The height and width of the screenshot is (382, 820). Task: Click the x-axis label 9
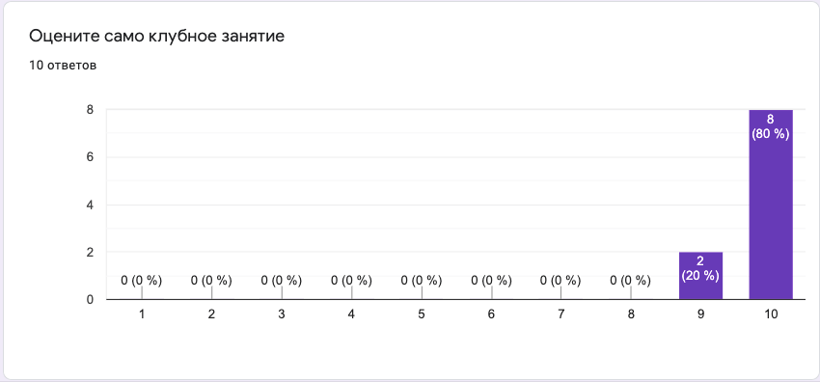tap(700, 314)
